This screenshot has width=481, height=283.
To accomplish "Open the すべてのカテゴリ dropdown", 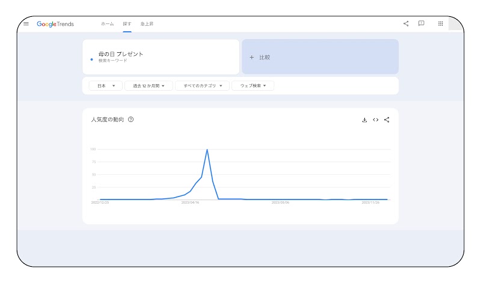I will tap(202, 86).
